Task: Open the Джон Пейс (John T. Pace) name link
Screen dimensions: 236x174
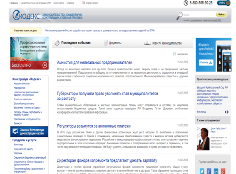Action: [219, 130]
